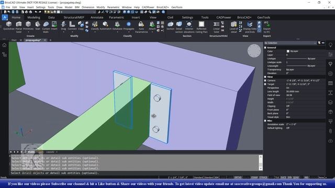The image size is (335, 188).
Task: Open the BIM menu in menu bar
Action: (77, 7)
